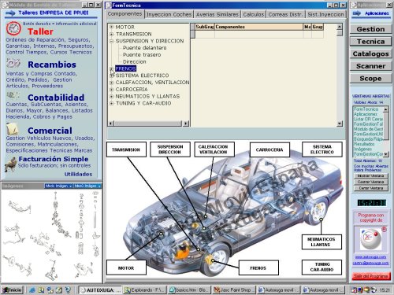Open the Correas Distr. tab
Viewport: 394px width, 295px height.
(x=285, y=15)
